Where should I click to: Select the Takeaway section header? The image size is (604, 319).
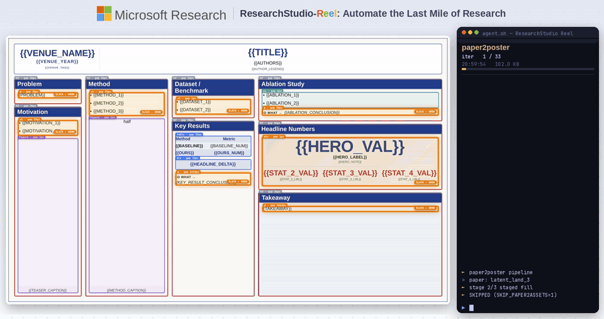[350, 198]
